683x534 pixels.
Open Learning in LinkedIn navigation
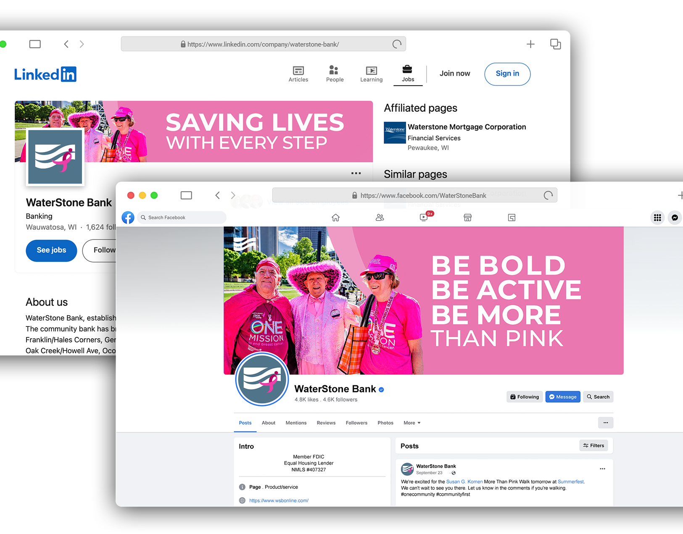point(371,74)
